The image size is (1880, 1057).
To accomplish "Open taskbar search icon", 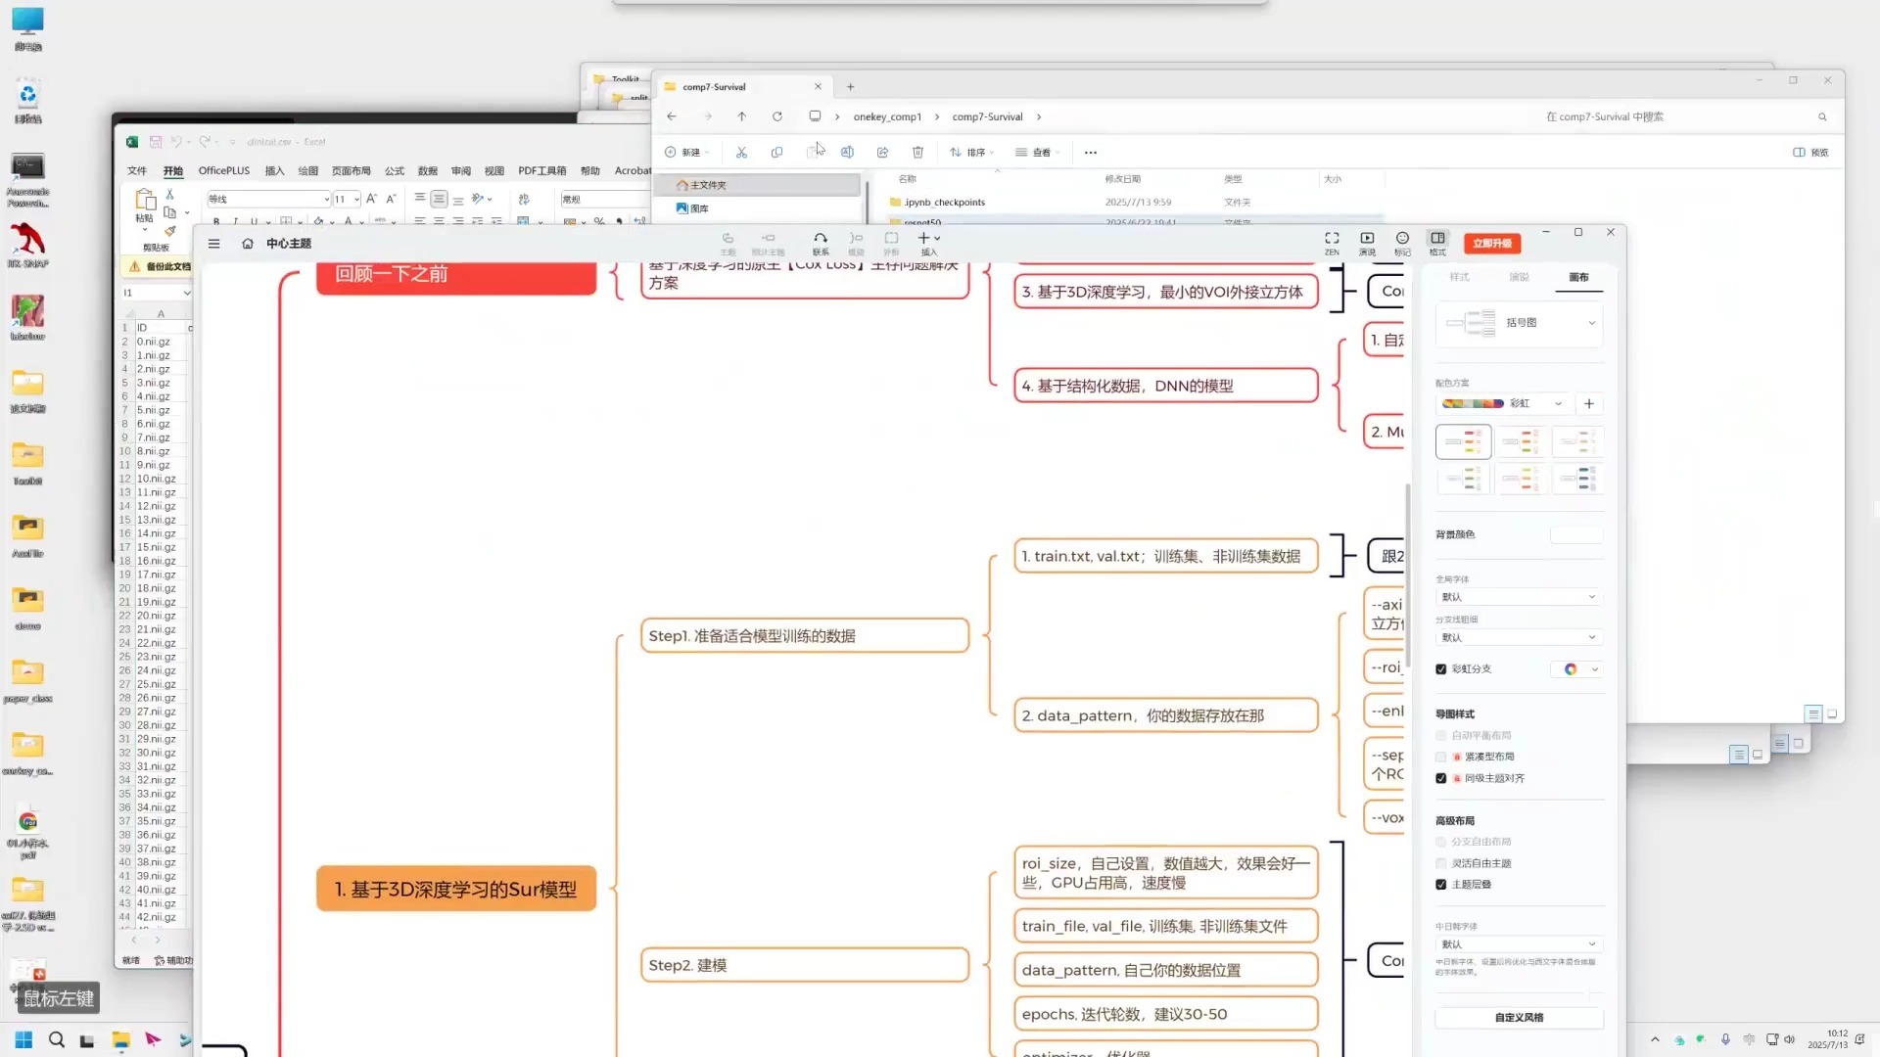I will pos(56,1039).
